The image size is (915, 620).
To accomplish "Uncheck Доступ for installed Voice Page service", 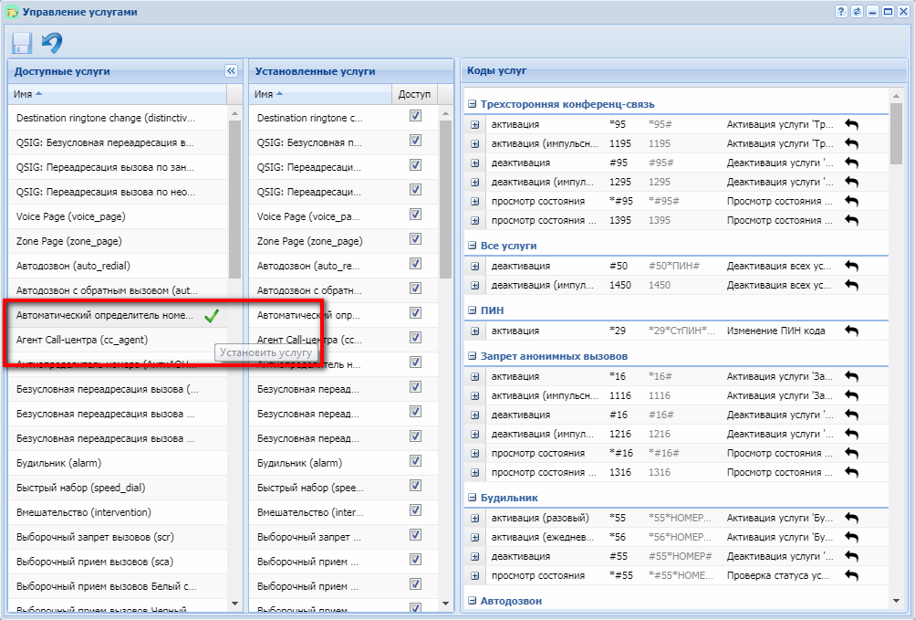I will (x=415, y=215).
